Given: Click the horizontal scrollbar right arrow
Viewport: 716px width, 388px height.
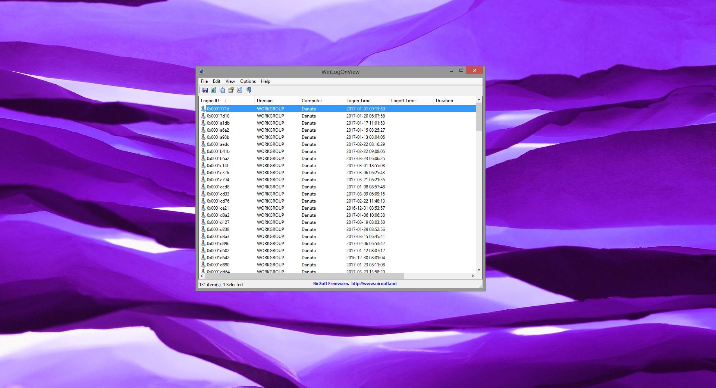Looking at the screenshot, I should pos(472,276).
